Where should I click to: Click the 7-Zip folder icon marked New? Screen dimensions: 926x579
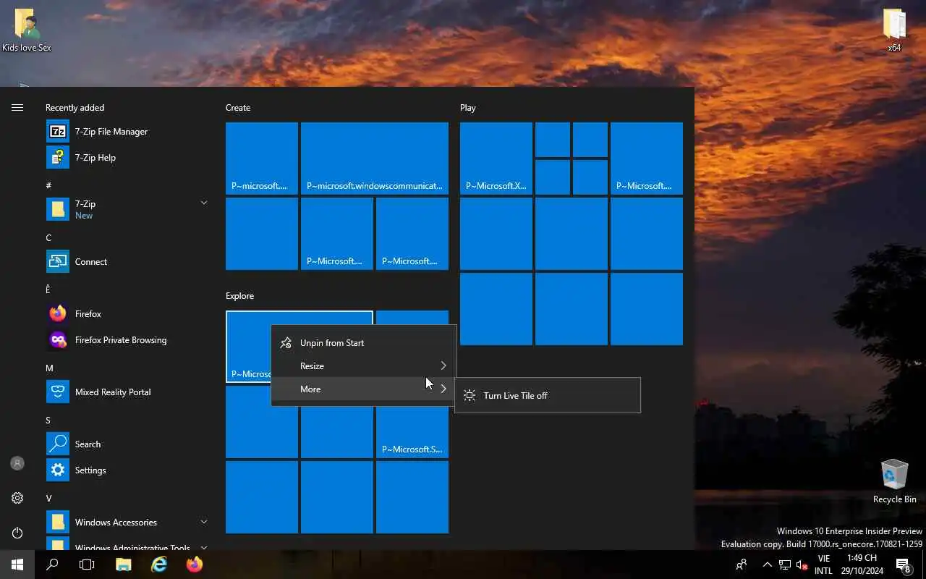coord(58,209)
